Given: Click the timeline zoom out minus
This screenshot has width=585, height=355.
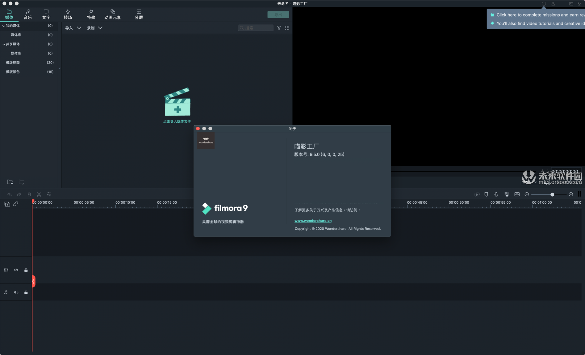Looking at the screenshot, I should [527, 194].
